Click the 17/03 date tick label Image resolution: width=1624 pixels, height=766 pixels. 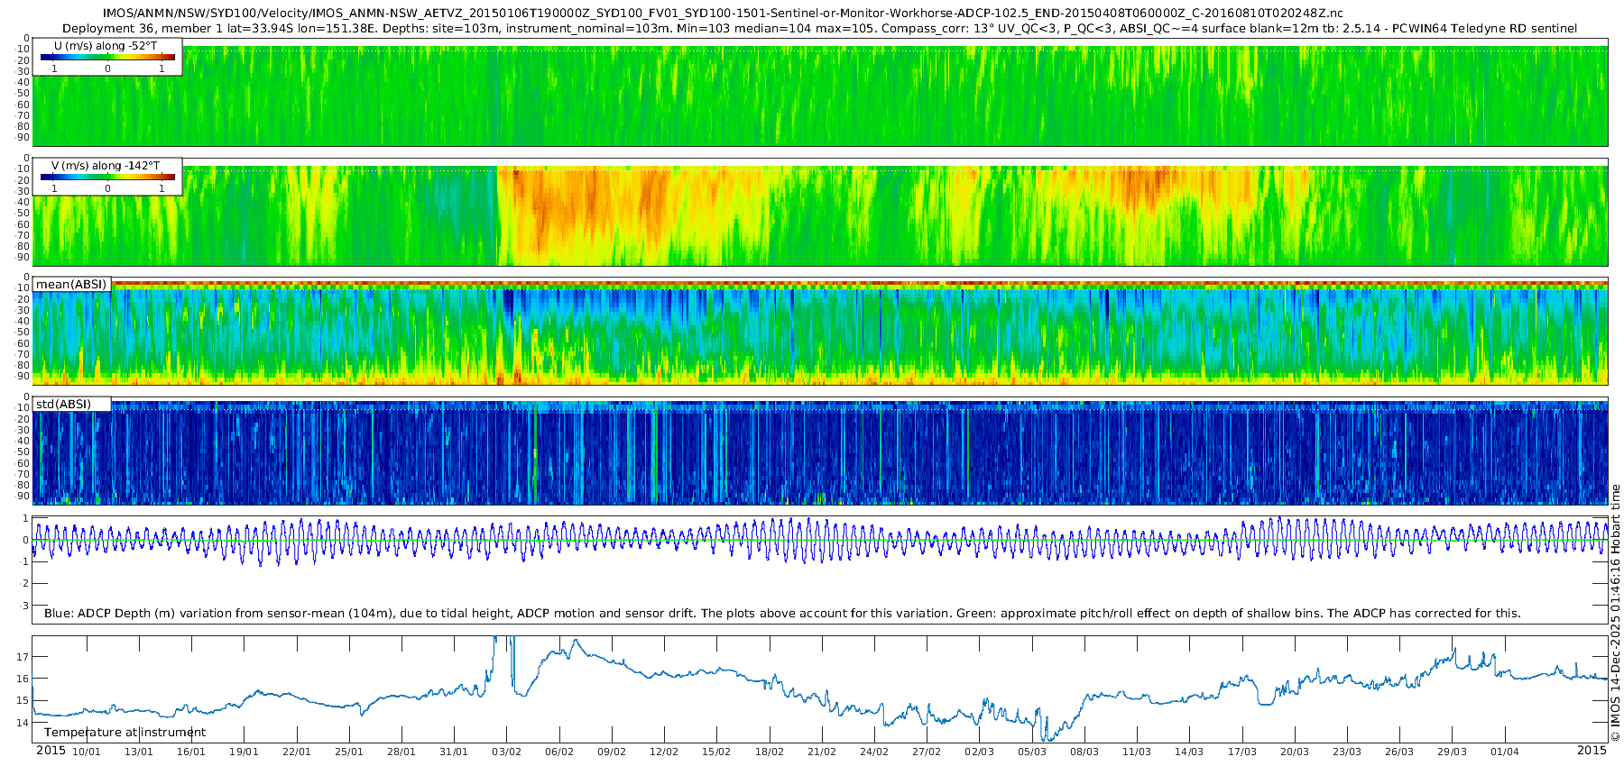(1242, 752)
